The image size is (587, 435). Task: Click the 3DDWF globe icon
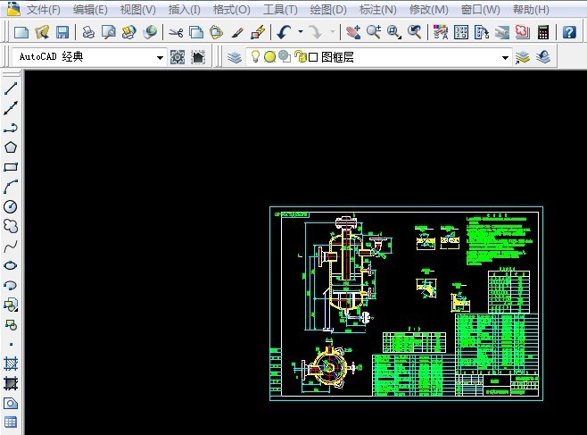point(150,32)
